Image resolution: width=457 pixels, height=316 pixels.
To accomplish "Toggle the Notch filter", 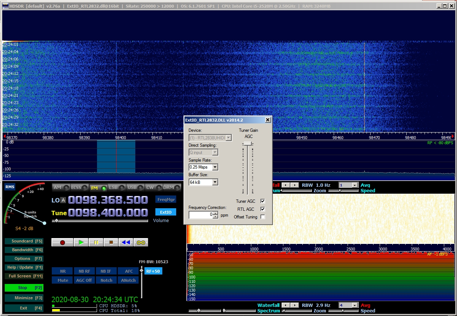I will [106, 280].
